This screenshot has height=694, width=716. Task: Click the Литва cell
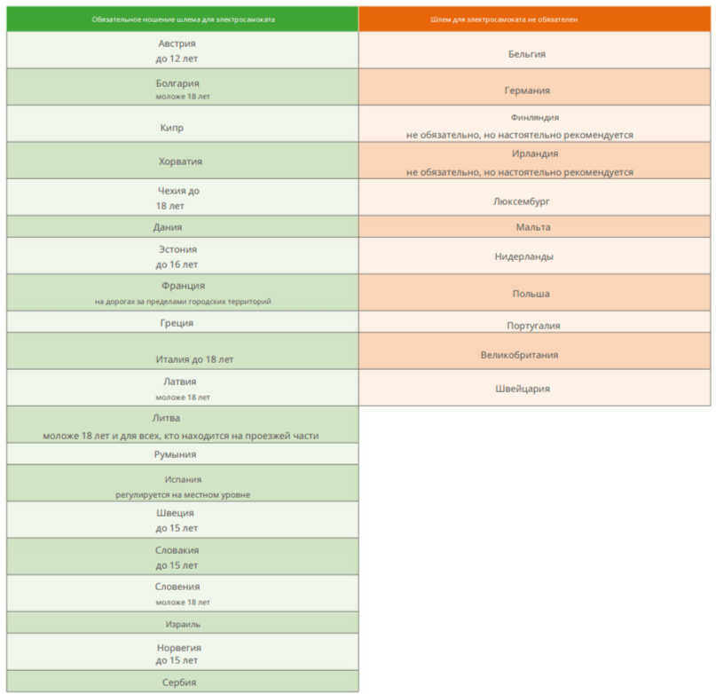coord(183,426)
